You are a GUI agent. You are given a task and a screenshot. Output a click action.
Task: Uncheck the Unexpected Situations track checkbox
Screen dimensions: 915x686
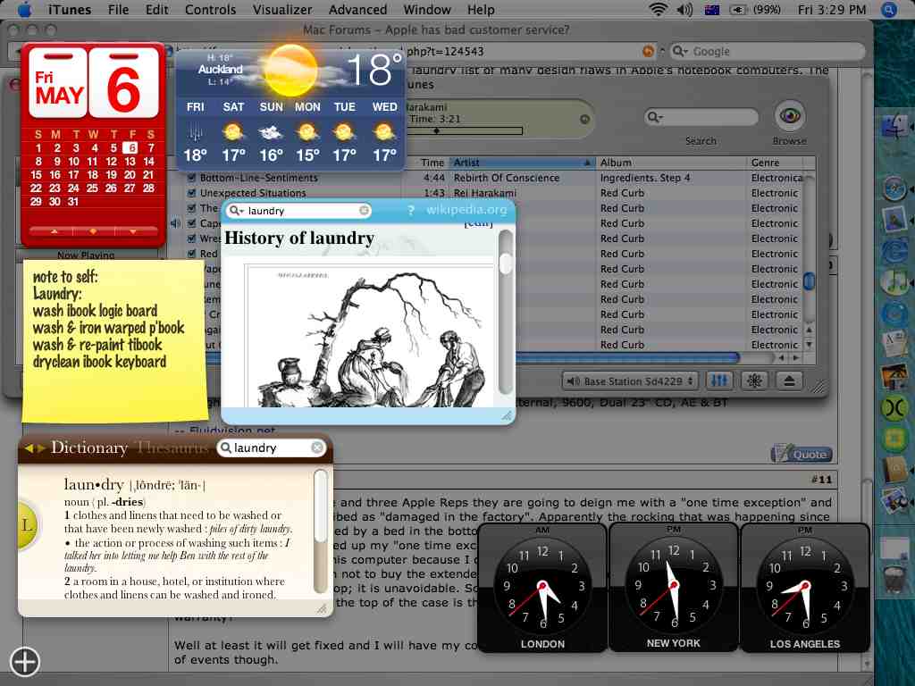click(191, 193)
